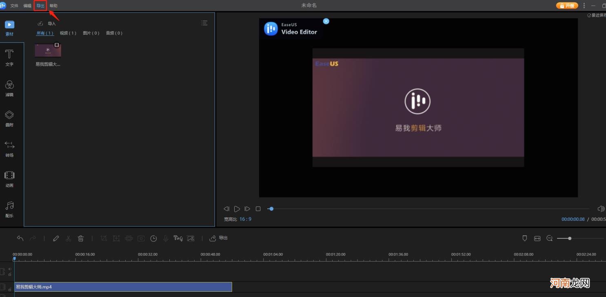606x297 pixels.
Task: Click the pencil edit icon
Action: (x=56, y=238)
